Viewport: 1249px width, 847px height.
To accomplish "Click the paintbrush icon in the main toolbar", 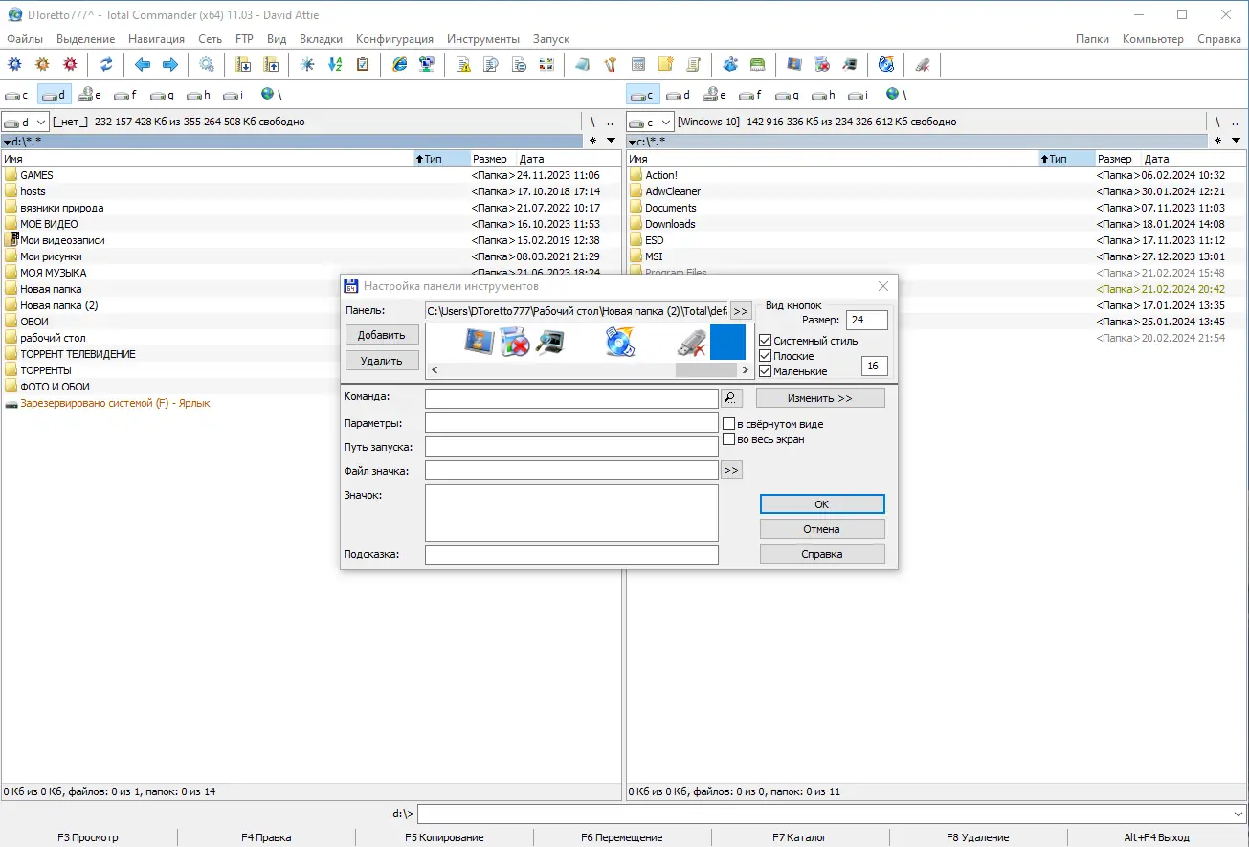I will [x=611, y=64].
